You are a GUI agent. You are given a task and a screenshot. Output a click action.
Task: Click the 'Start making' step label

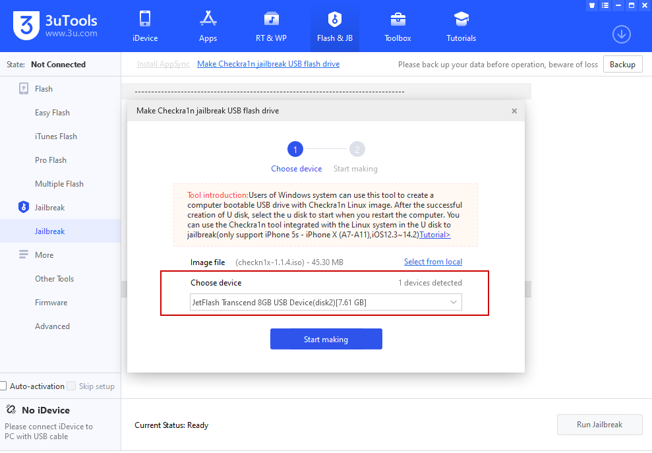tap(355, 169)
